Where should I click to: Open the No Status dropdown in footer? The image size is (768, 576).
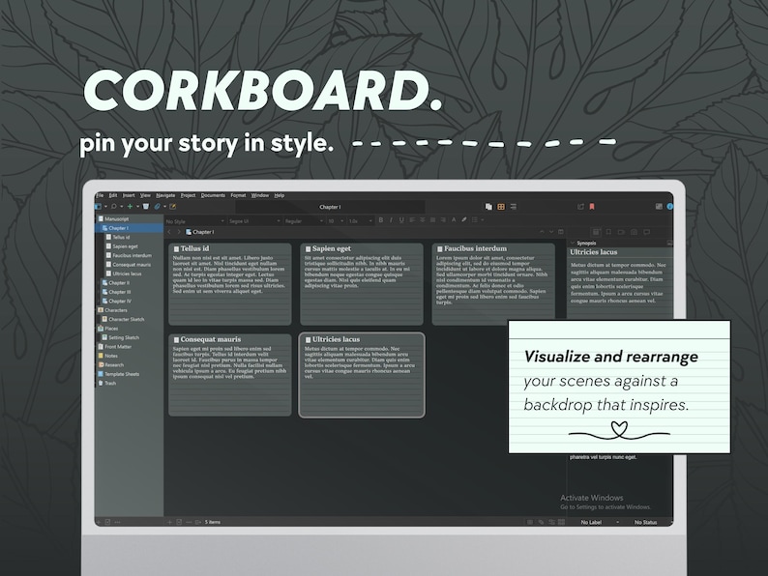coord(648,522)
